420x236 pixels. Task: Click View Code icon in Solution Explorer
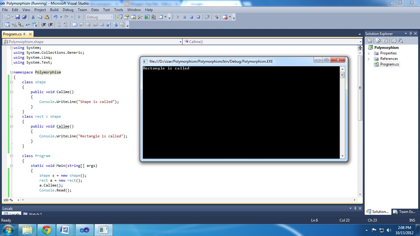click(x=394, y=41)
